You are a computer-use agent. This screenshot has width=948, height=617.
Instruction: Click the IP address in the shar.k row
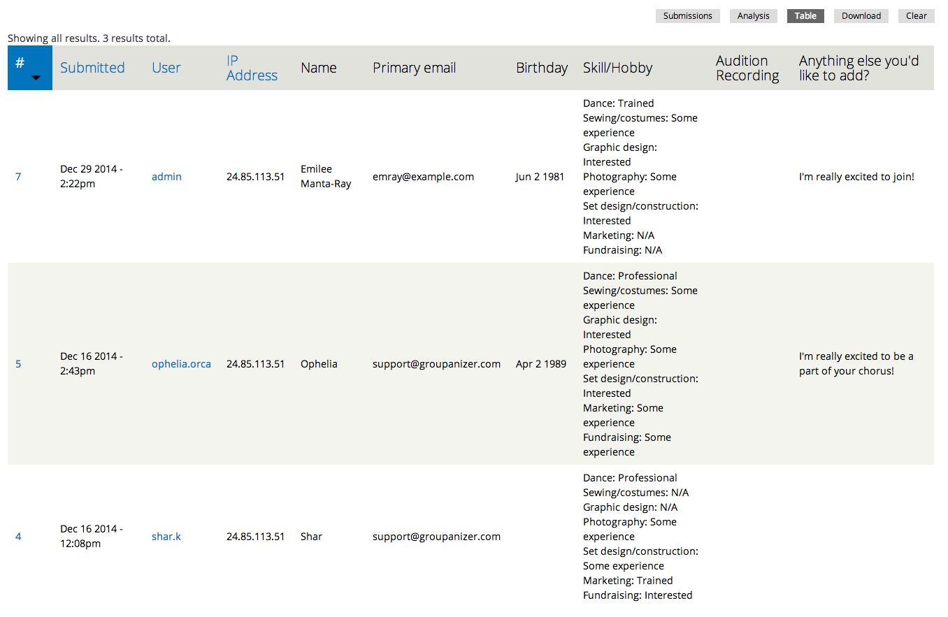click(255, 537)
